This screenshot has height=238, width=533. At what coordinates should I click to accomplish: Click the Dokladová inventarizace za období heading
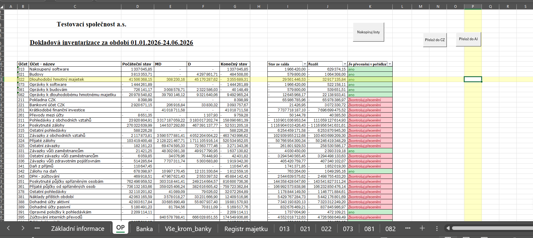pyautogui.click(x=111, y=43)
